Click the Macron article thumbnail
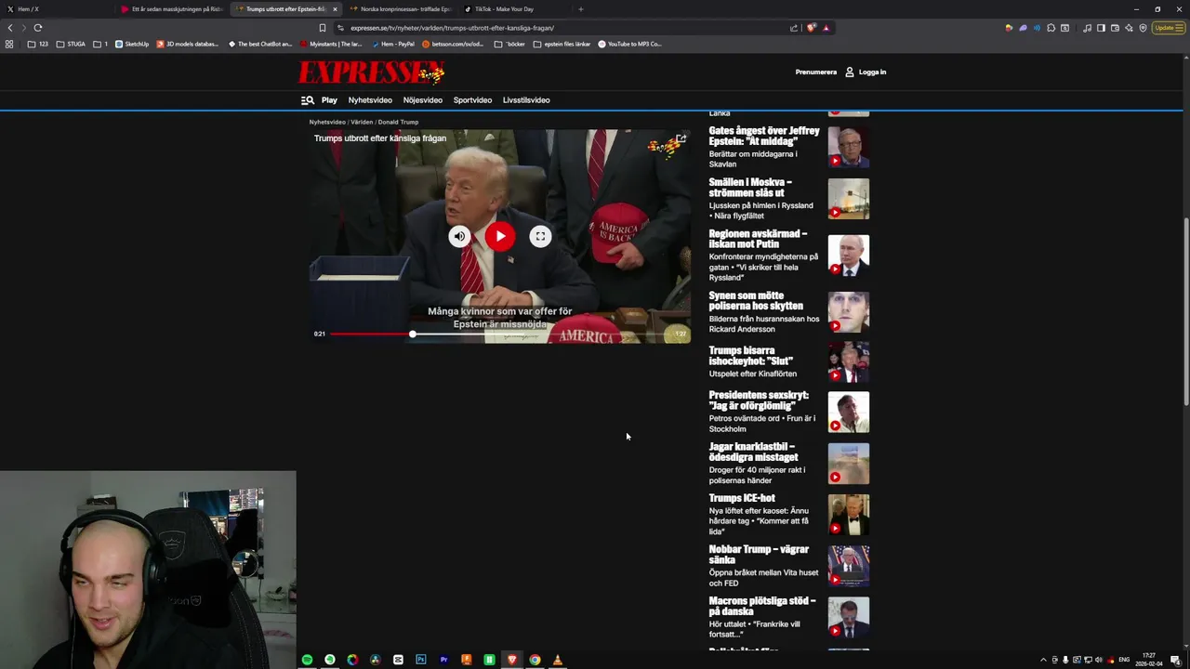Screen dimensions: 1190x669 849,618
